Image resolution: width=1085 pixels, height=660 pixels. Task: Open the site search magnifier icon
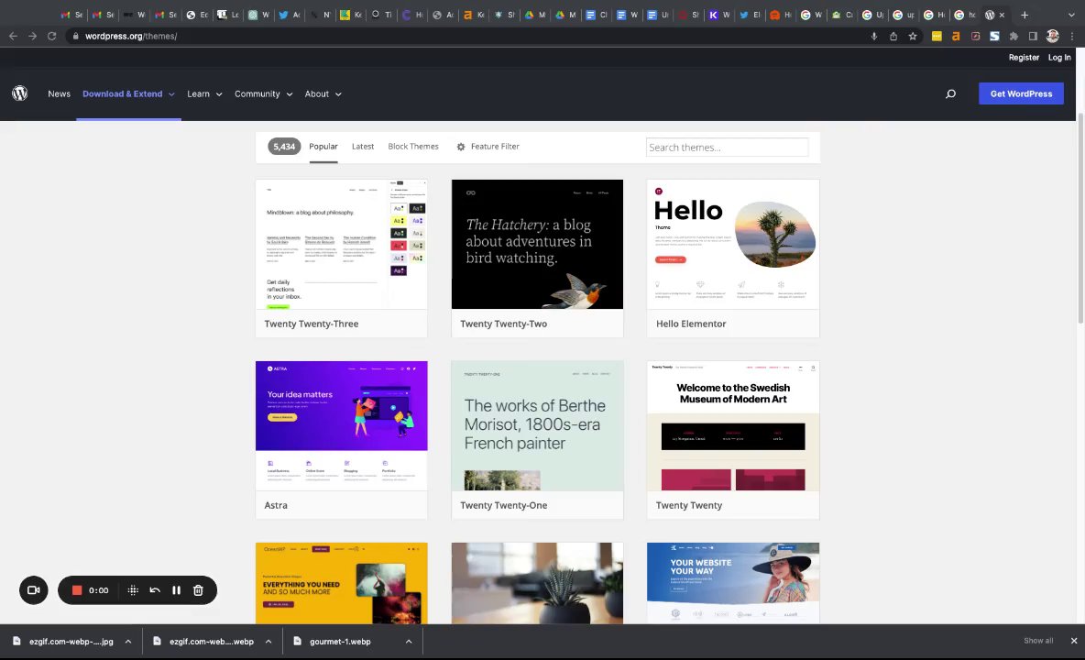[x=951, y=94]
